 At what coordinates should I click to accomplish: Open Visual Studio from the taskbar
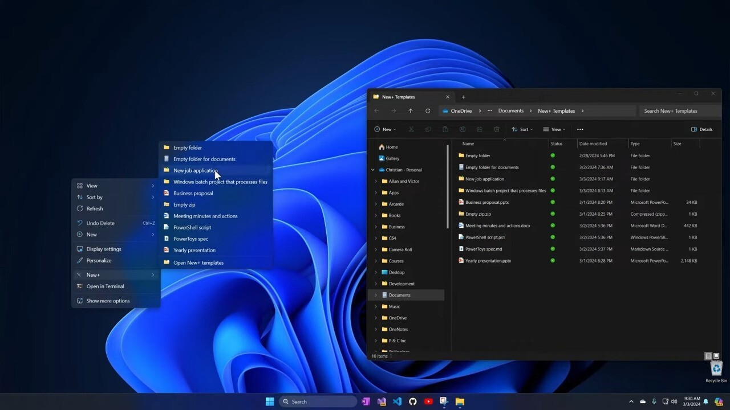click(382, 401)
